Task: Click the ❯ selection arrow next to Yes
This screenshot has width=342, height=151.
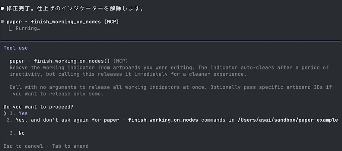Action: click(5, 114)
